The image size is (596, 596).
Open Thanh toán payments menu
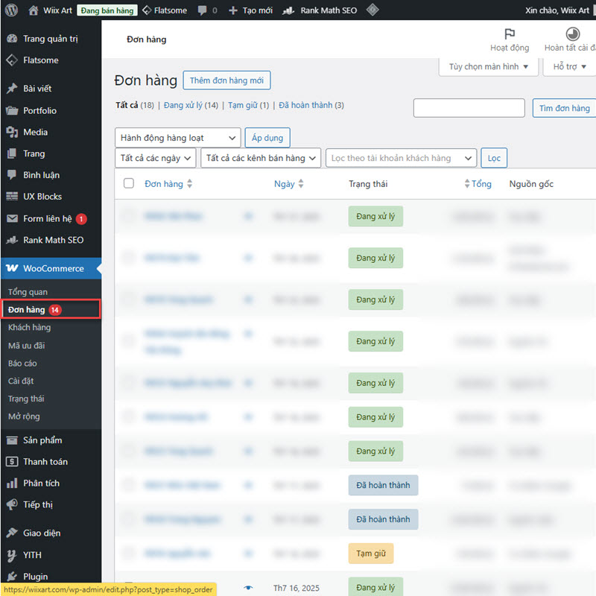pos(51,462)
